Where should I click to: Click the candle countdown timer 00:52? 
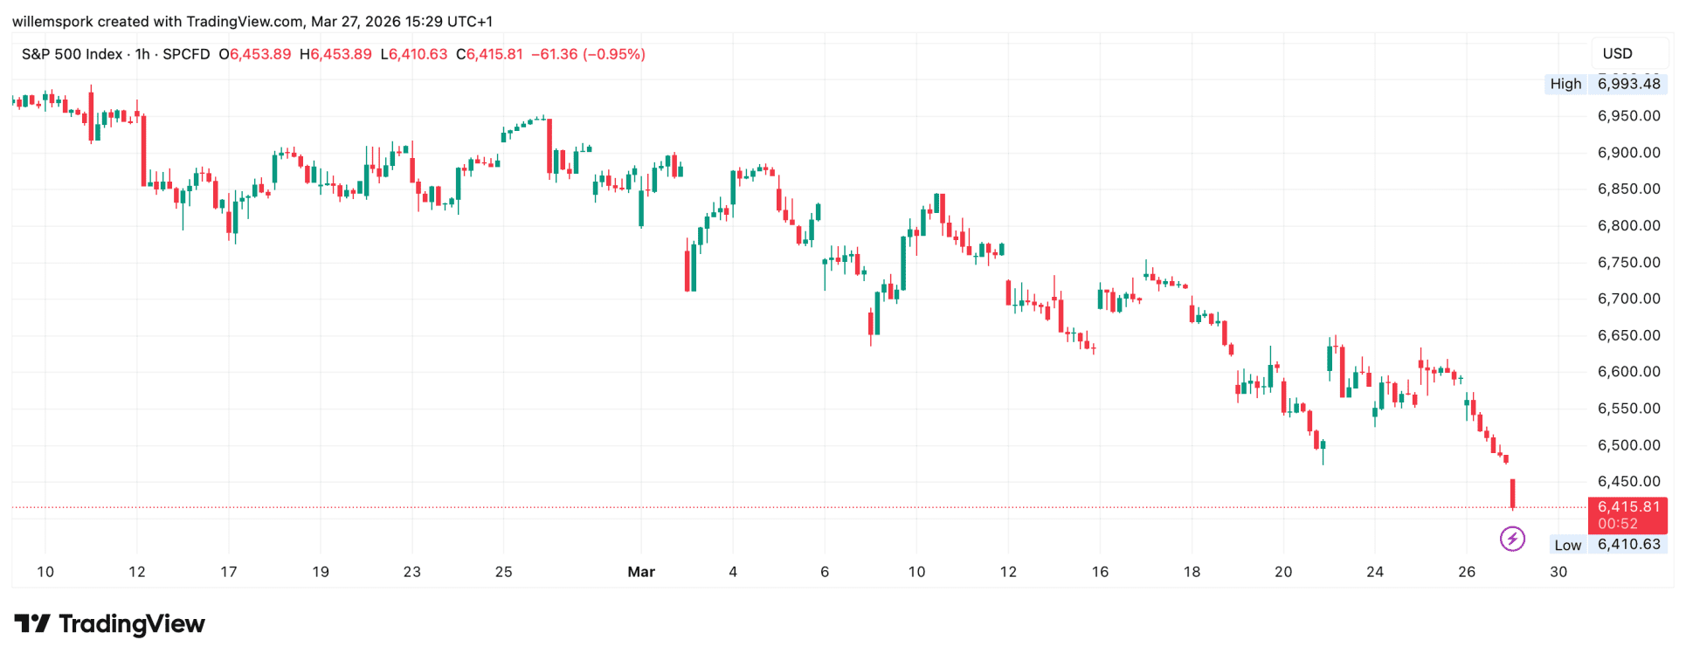tap(1618, 524)
